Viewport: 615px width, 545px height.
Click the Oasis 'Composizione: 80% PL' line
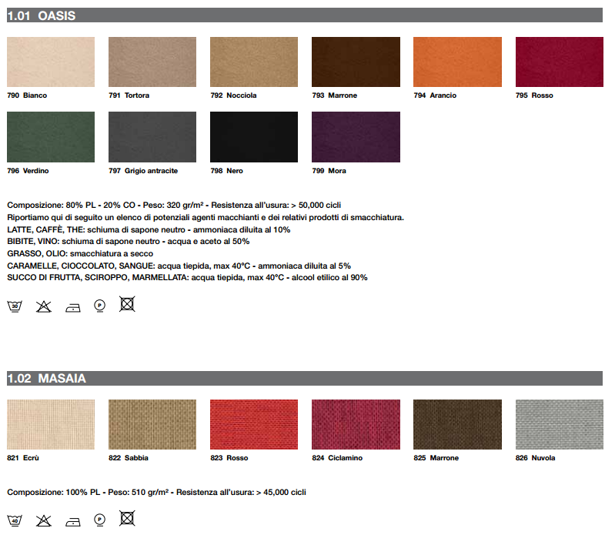click(x=174, y=206)
